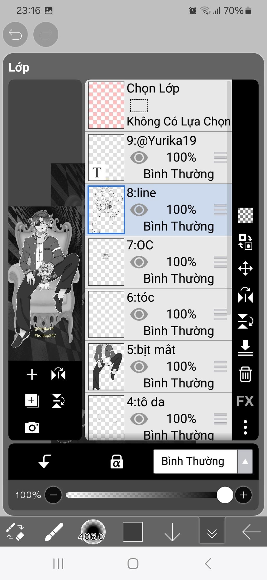This screenshot has width=267, height=580.
Task: Clear layer using the checkerboard icon
Action: [245, 215]
